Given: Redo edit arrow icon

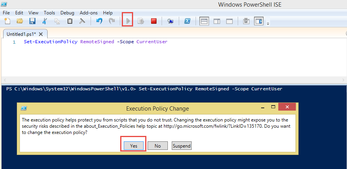Looking at the screenshot, I should point(112,21).
